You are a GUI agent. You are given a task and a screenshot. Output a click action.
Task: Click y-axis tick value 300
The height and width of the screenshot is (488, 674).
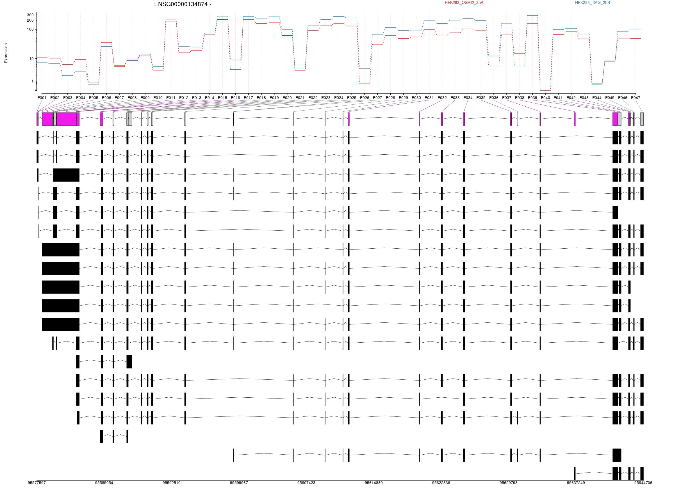coord(30,15)
